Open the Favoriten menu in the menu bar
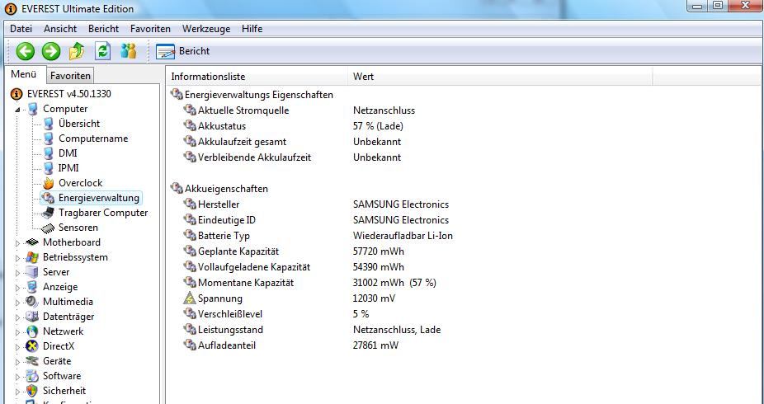This screenshot has height=404, width=764. point(150,29)
